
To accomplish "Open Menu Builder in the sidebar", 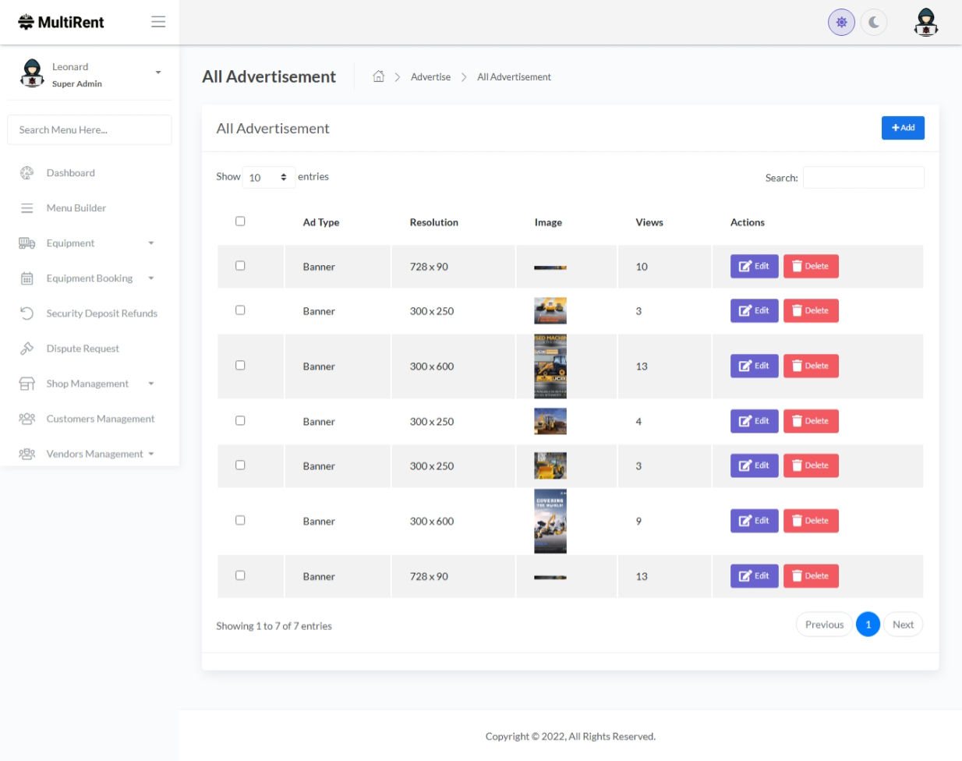I will [x=76, y=208].
